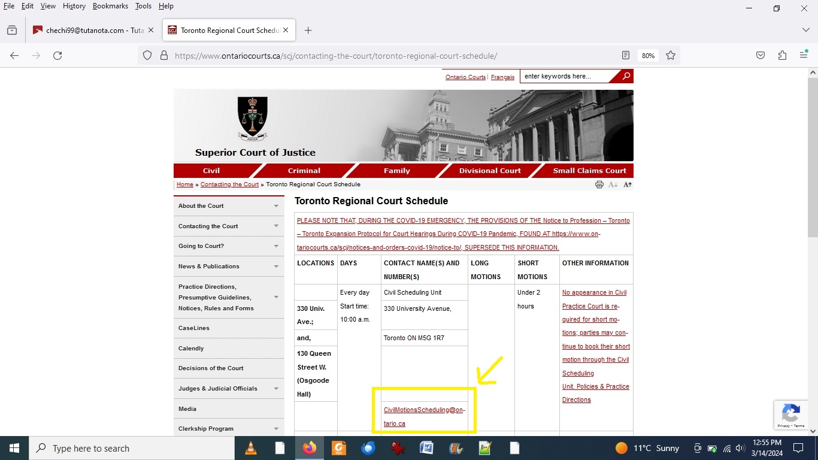Increase text size with A+ icon
The image size is (818, 460).
[x=627, y=184]
